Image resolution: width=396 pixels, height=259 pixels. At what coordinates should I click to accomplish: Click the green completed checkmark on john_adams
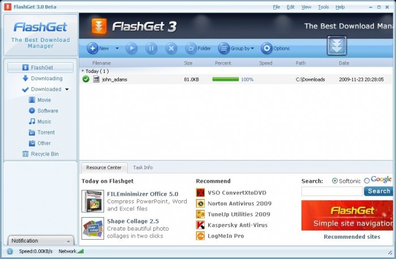[86, 79]
